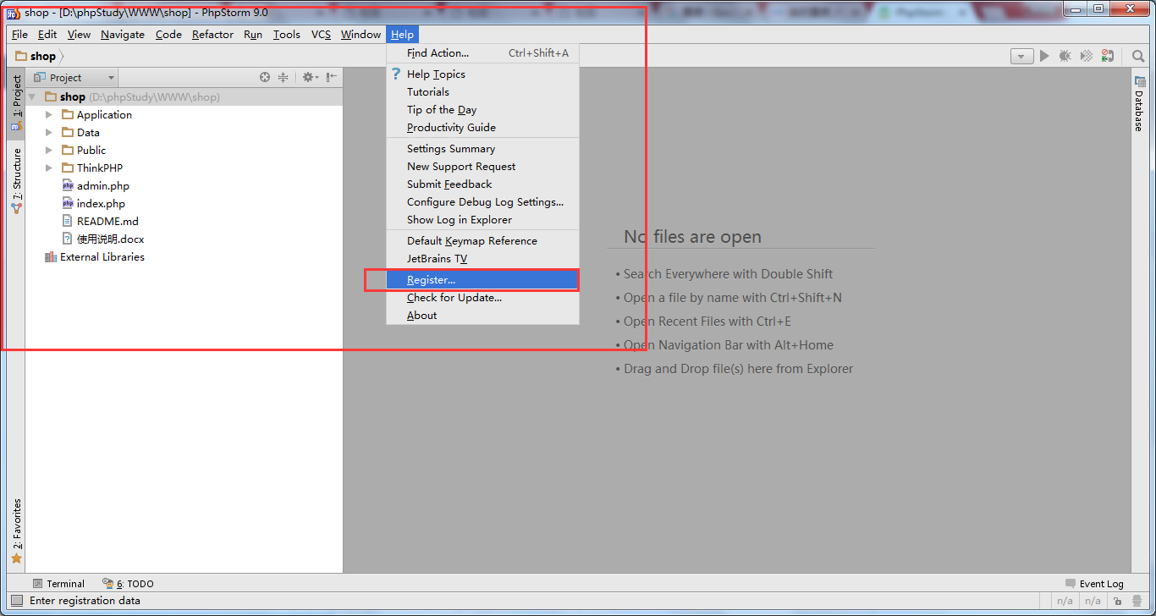Toggle the listen for debug connections phone icon

(1108, 56)
